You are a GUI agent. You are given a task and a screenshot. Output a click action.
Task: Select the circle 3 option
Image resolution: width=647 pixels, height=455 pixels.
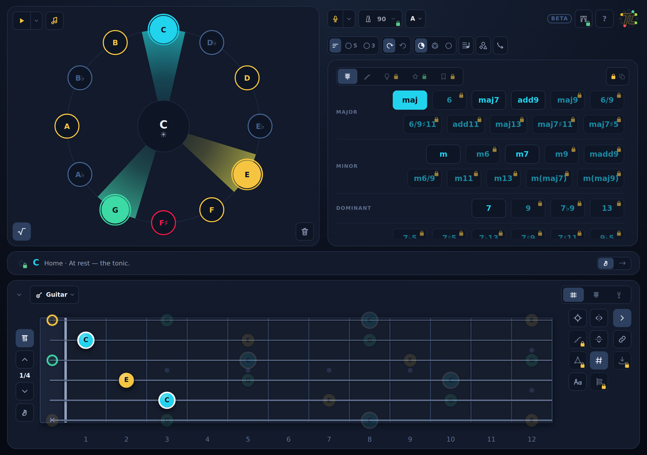369,46
